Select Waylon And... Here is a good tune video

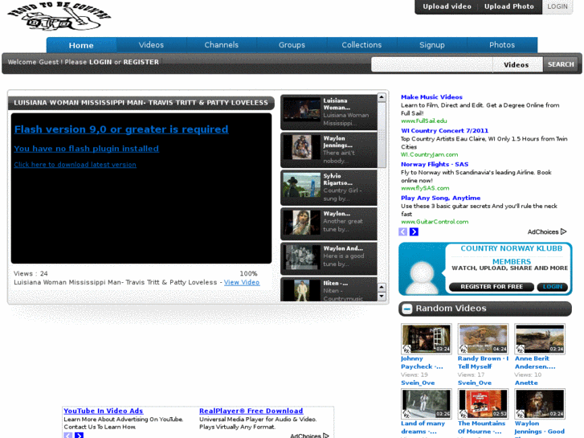[x=329, y=258]
